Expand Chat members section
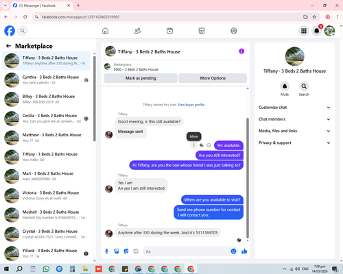The width and height of the screenshot is (343, 274). click(294, 119)
